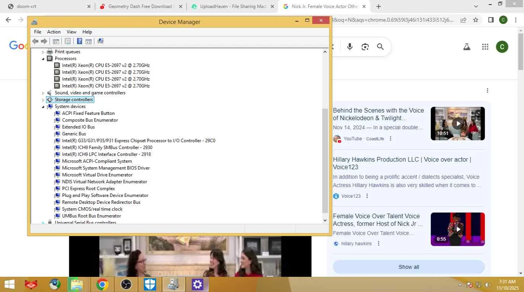Bookmark this page with the star icon
The height and width of the screenshot is (292, 524).
(x=476, y=20)
